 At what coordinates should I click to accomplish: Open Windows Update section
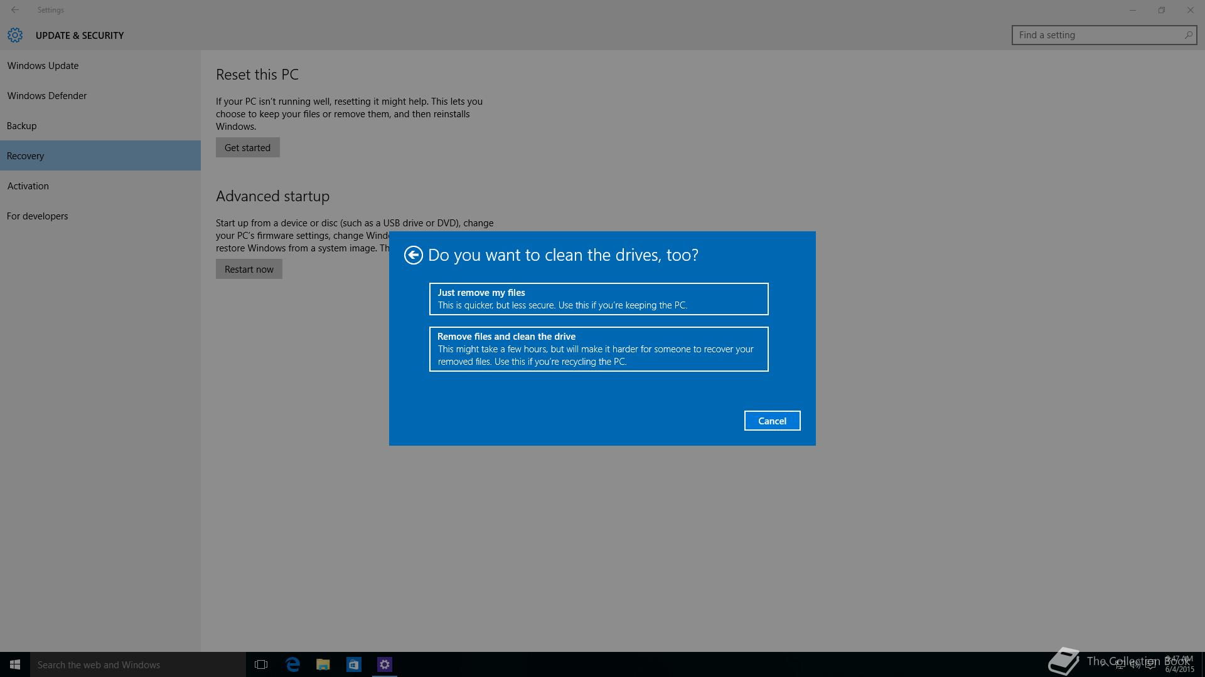pos(100,65)
